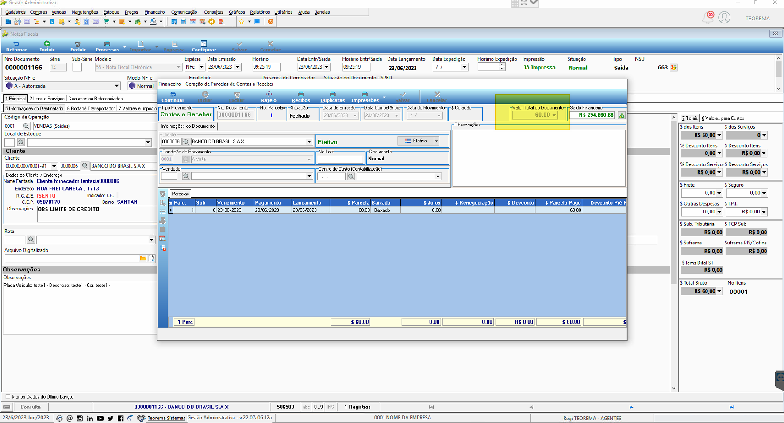Click the Cliente search magnifier in dialog
This screenshot has height=423, width=784.
click(186, 142)
